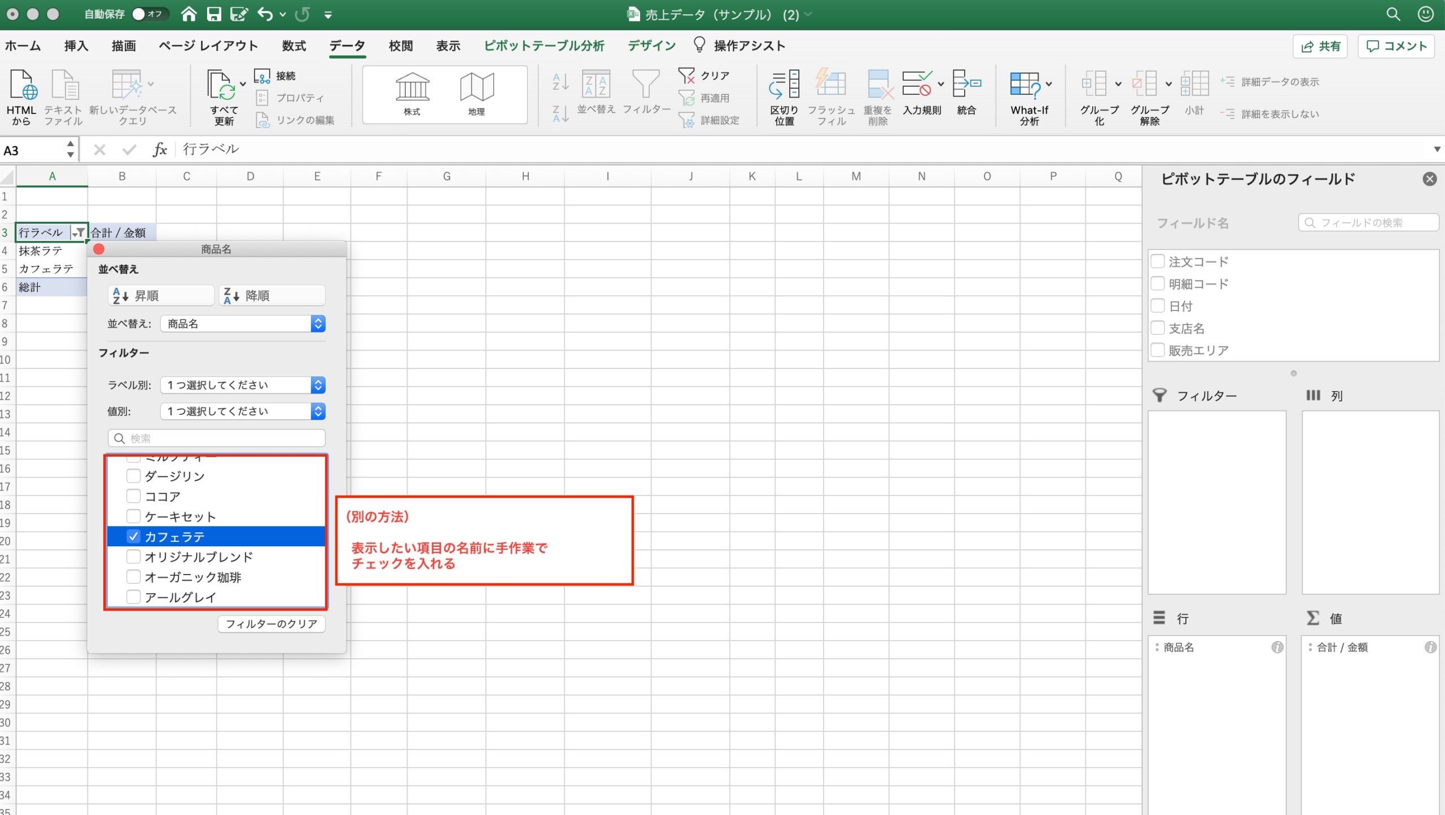Click the フィールドの検索 search box
1445x815 pixels.
[1368, 222]
